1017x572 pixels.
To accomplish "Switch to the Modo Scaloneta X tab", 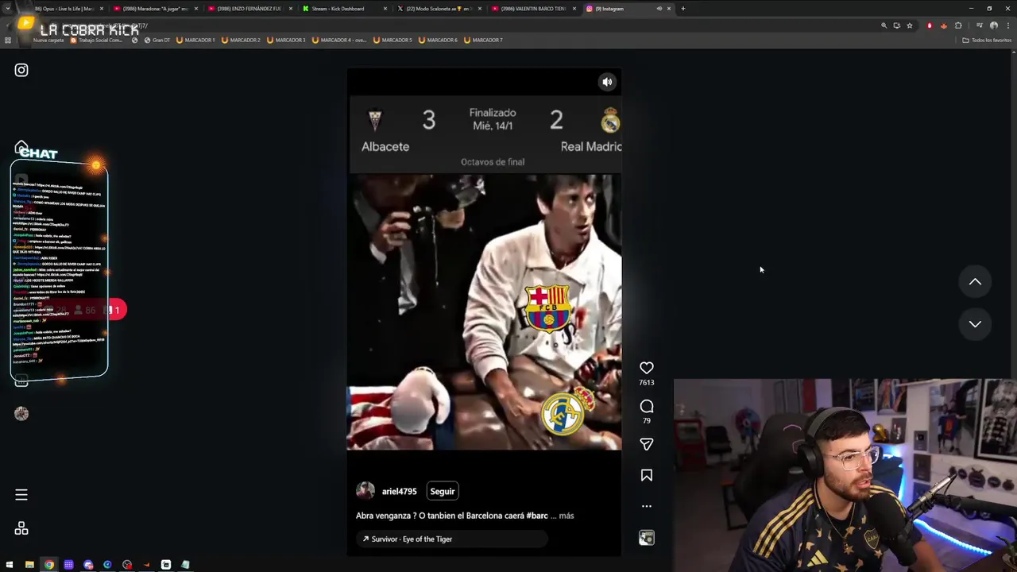I will click(x=439, y=9).
